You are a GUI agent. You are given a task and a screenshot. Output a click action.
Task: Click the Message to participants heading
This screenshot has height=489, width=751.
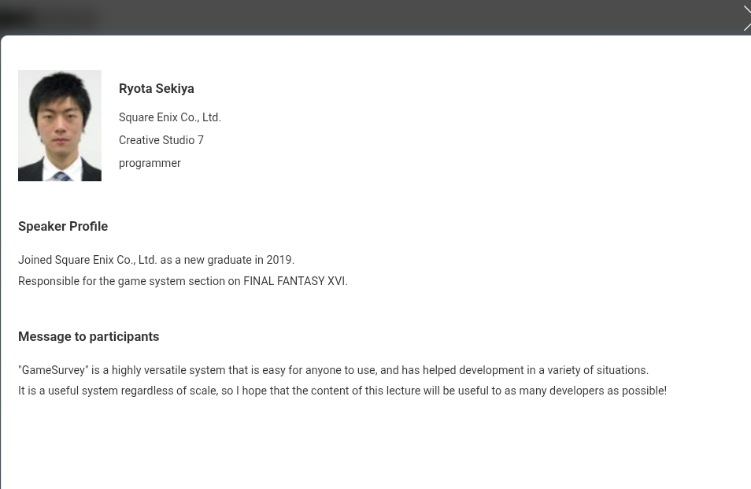click(x=88, y=336)
